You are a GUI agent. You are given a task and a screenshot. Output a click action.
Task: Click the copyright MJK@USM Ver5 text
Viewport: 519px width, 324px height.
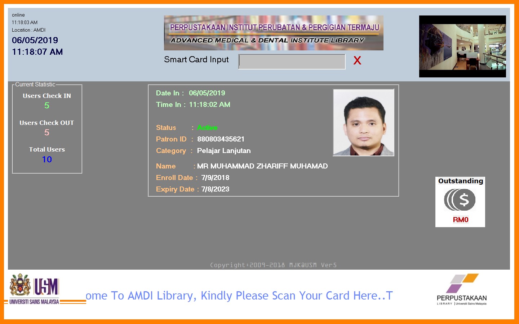[x=273, y=265]
